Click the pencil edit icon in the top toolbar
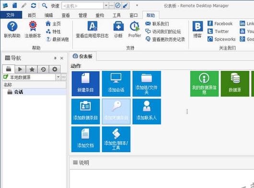The height and width of the screenshot is (188, 254). click(x=24, y=6)
